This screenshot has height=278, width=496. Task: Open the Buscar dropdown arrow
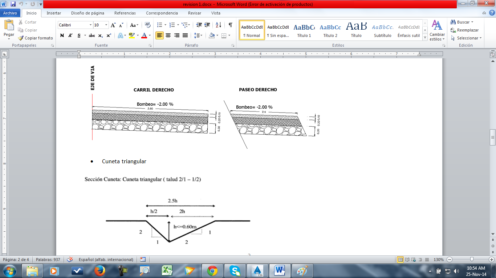tap(472, 22)
